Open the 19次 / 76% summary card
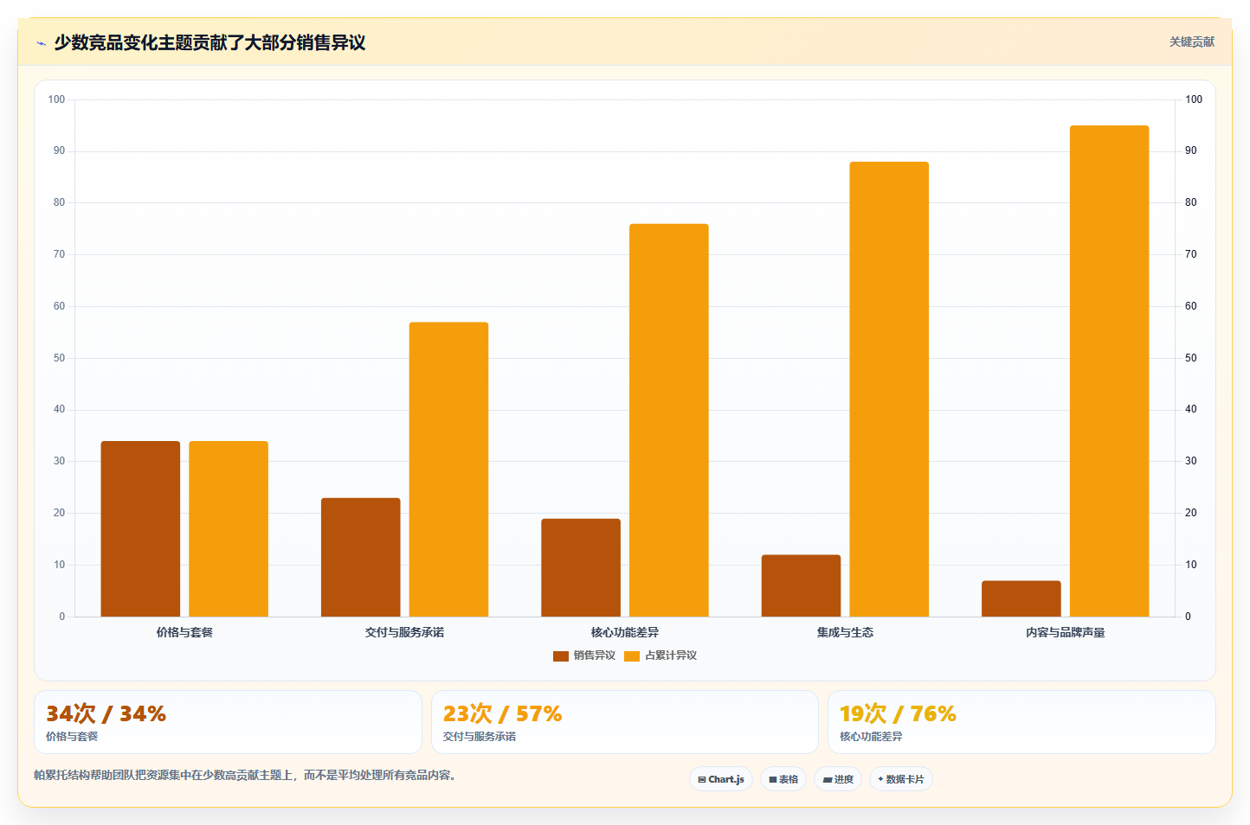The width and height of the screenshot is (1250, 825). point(1021,722)
